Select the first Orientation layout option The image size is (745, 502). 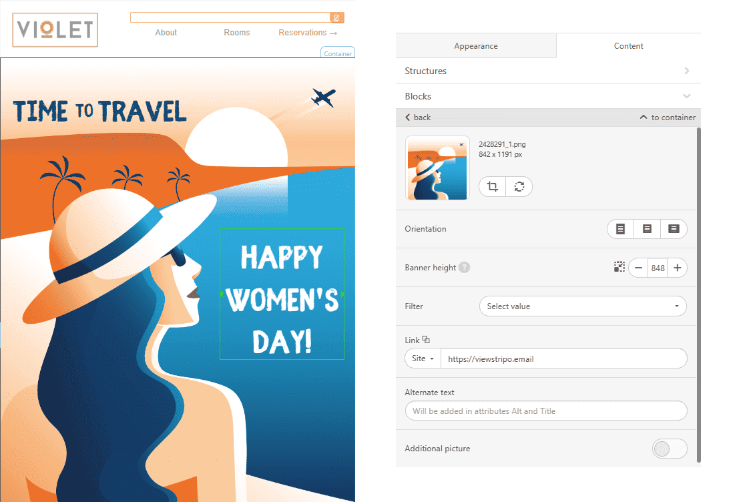tap(620, 228)
